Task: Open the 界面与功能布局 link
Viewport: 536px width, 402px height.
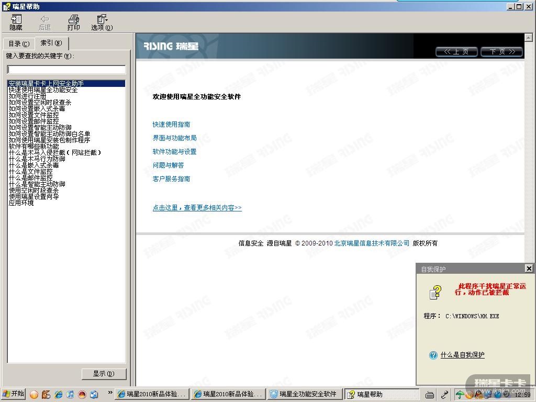Action: pos(174,138)
